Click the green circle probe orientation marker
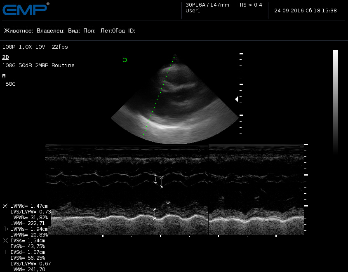This screenshot has height=272, width=348. click(125, 60)
